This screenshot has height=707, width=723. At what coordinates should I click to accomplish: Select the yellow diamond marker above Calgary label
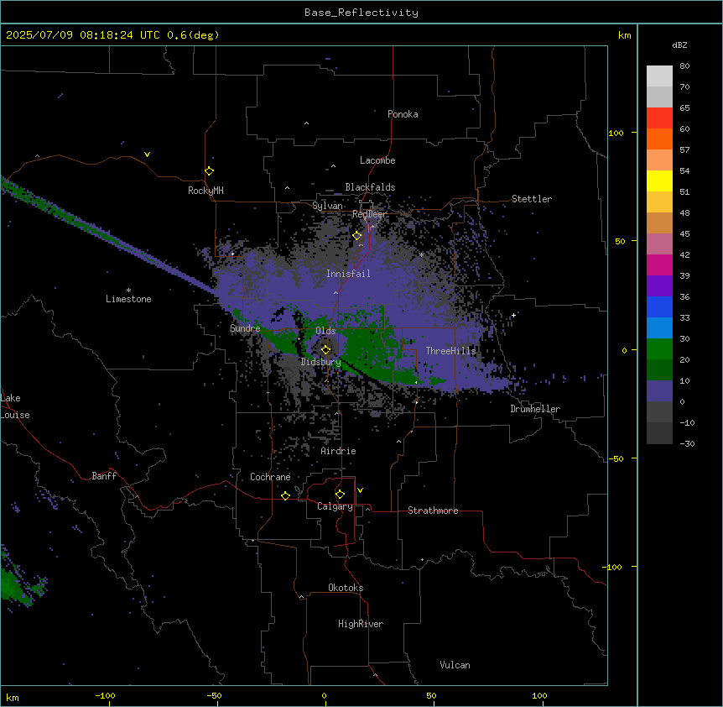coord(340,495)
